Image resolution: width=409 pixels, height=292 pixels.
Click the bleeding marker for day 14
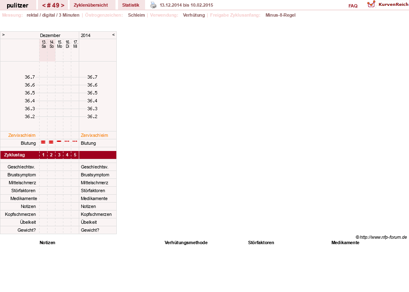click(51, 142)
